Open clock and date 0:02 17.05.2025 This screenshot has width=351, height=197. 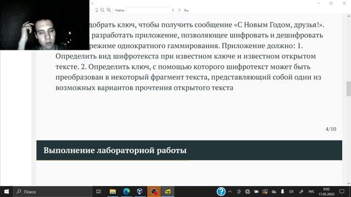(x=326, y=192)
